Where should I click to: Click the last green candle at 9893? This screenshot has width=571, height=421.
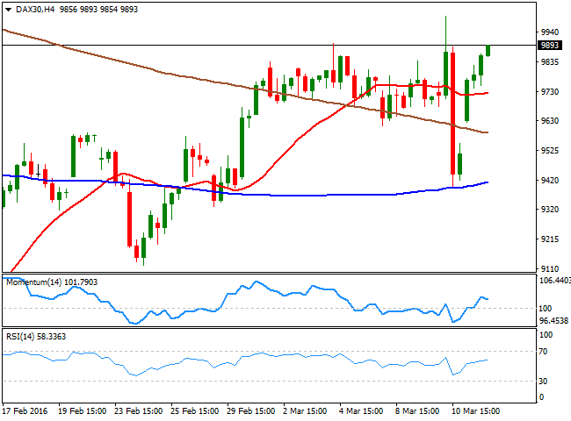pos(488,51)
